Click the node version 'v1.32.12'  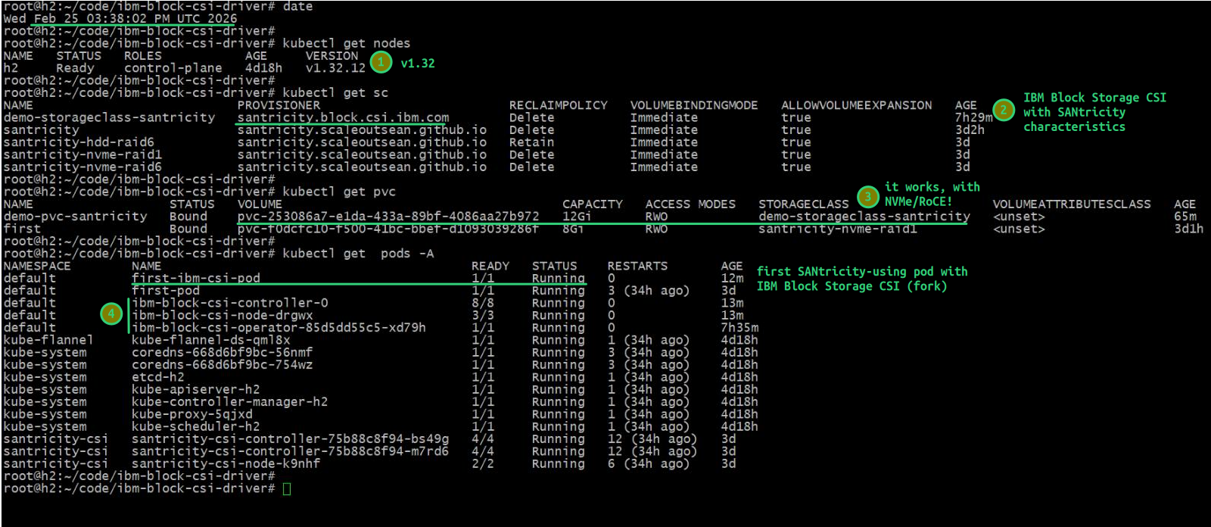(335, 68)
